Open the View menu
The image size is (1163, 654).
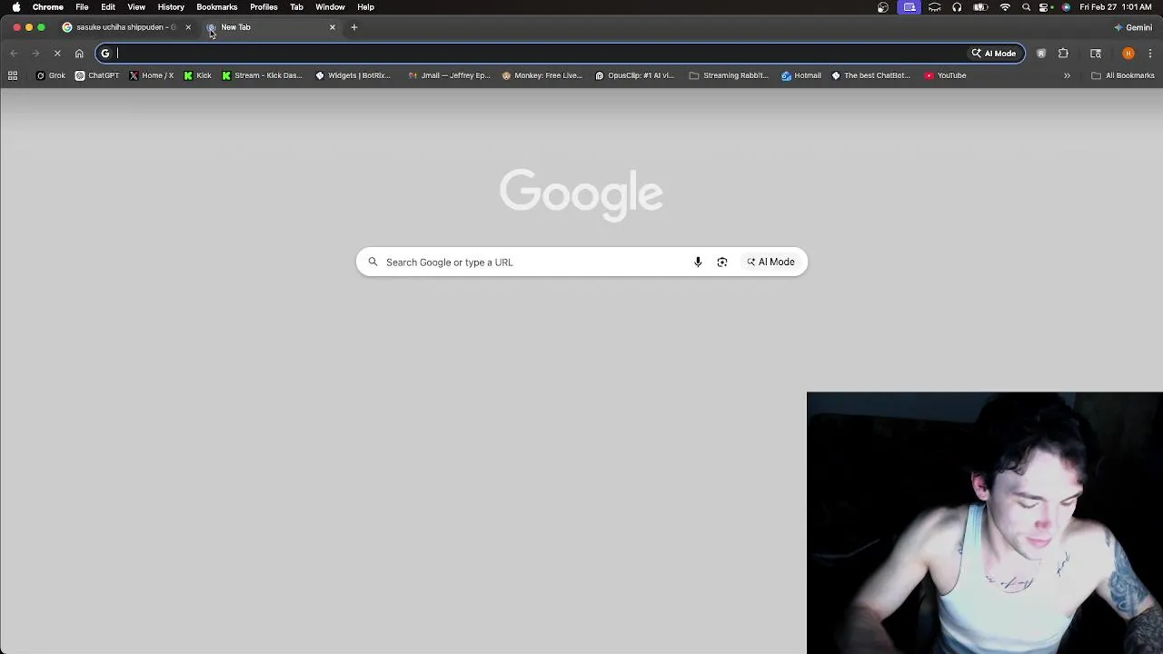coord(136,7)
